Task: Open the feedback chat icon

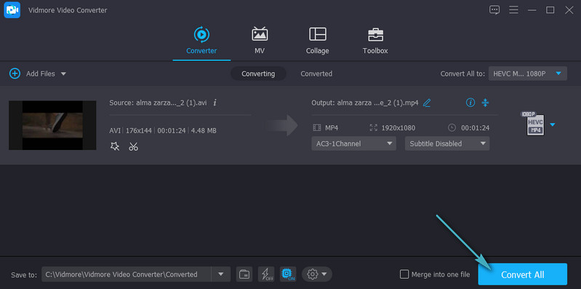Action: (494, 10)
